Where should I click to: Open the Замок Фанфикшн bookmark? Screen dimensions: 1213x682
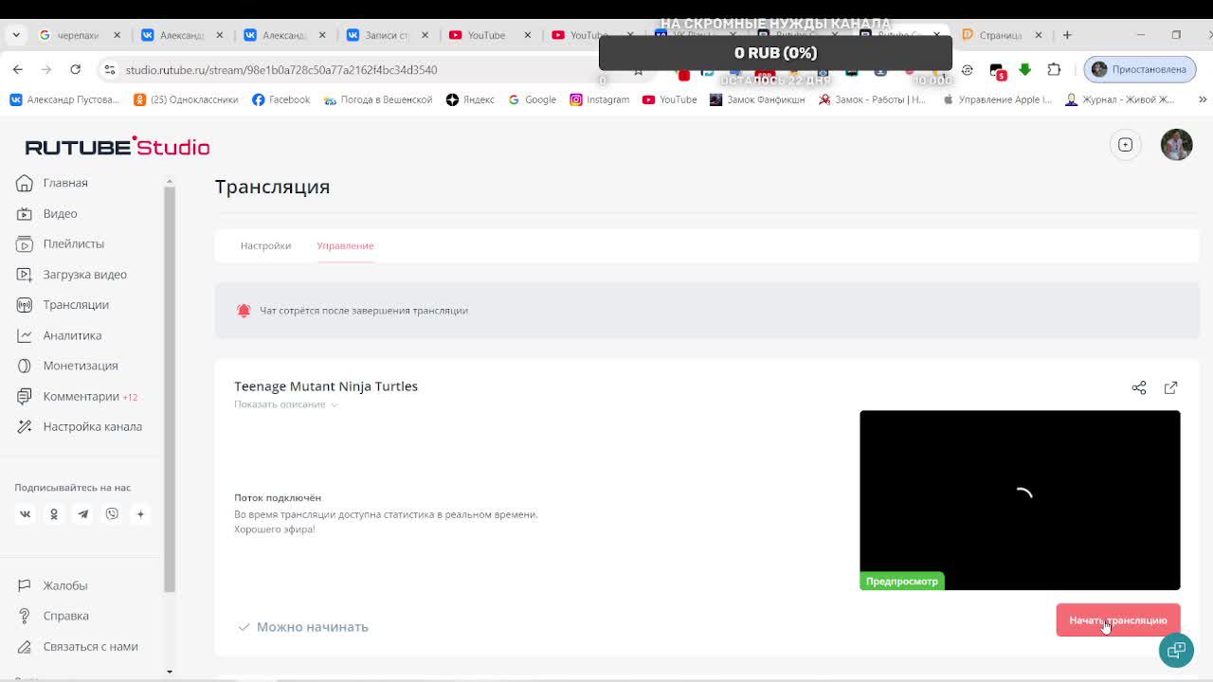757,99
